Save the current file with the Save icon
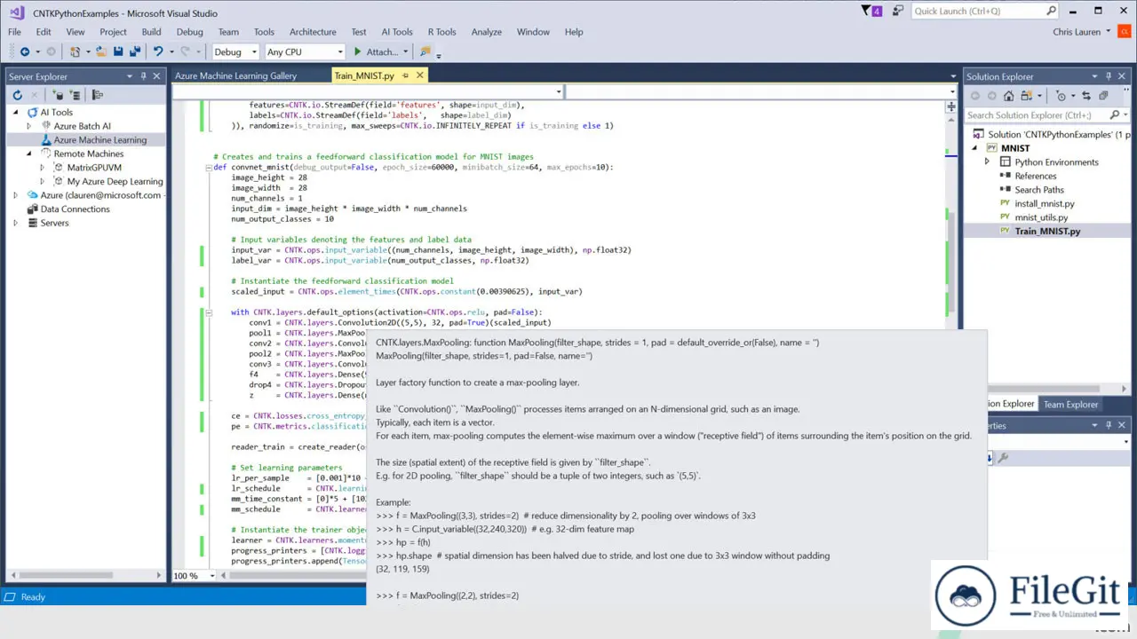Image resolution: width=1137 pixels, height=639 pixels. tap(118, 52)
